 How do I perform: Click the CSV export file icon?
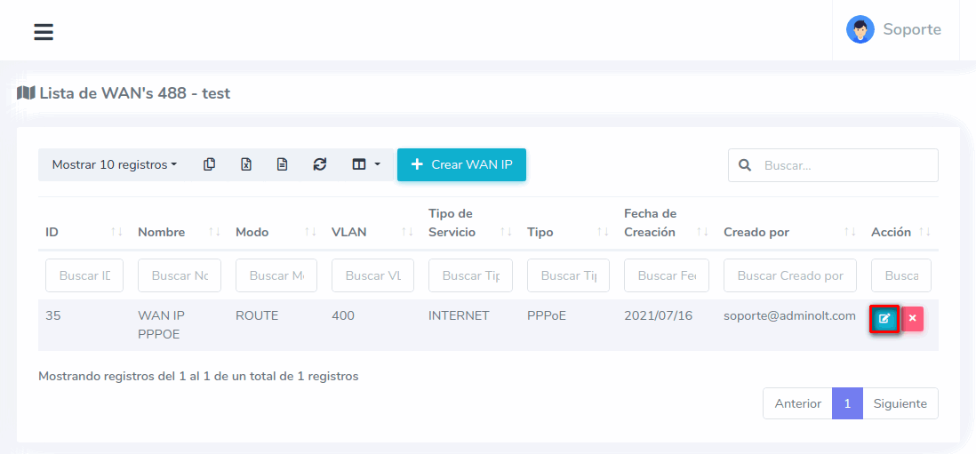(x=282, y=164)
